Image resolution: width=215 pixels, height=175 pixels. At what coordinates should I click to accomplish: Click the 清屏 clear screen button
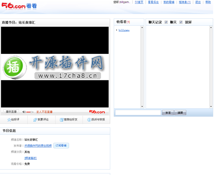pyautogui.click(x=180, y=112)
